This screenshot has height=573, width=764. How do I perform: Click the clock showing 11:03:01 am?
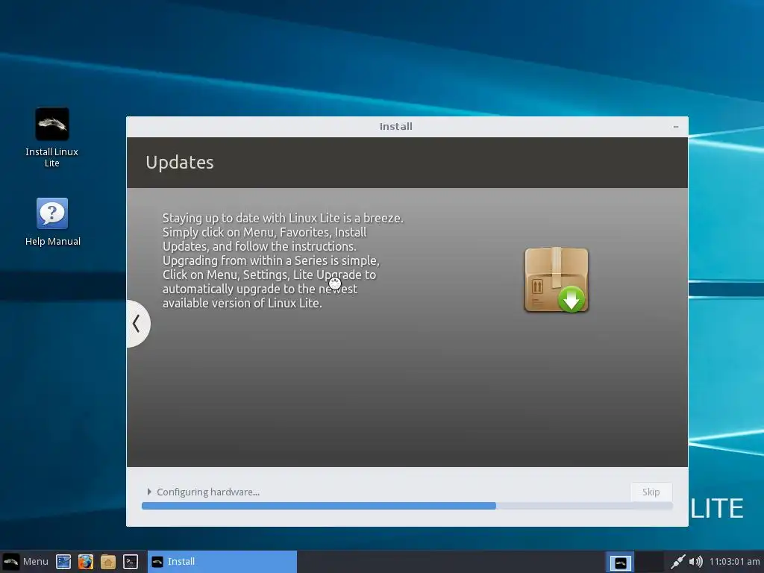734,562
